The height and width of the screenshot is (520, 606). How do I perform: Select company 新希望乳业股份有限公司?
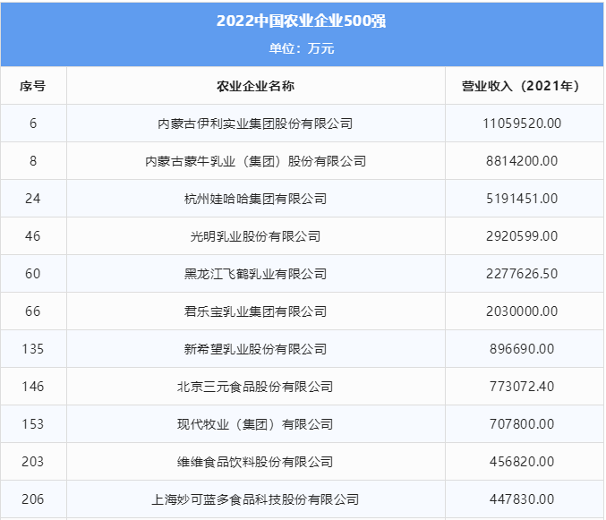(x=255, y=349)
